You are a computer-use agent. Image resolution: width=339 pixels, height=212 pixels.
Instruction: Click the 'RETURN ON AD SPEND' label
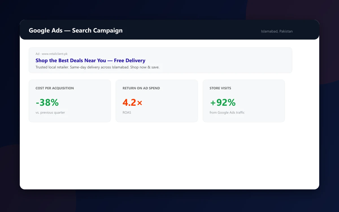pos(141,88)
